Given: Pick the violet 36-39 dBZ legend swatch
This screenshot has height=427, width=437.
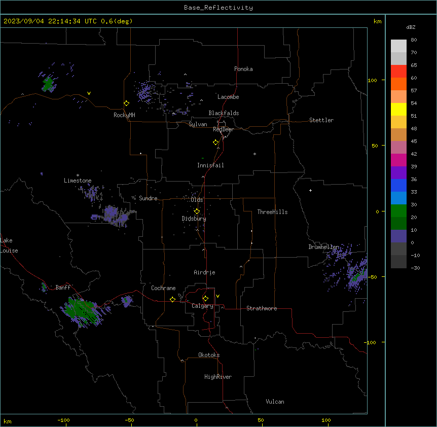Looking at the screenshot, I should pyautogui.click(x=398, y=173).
